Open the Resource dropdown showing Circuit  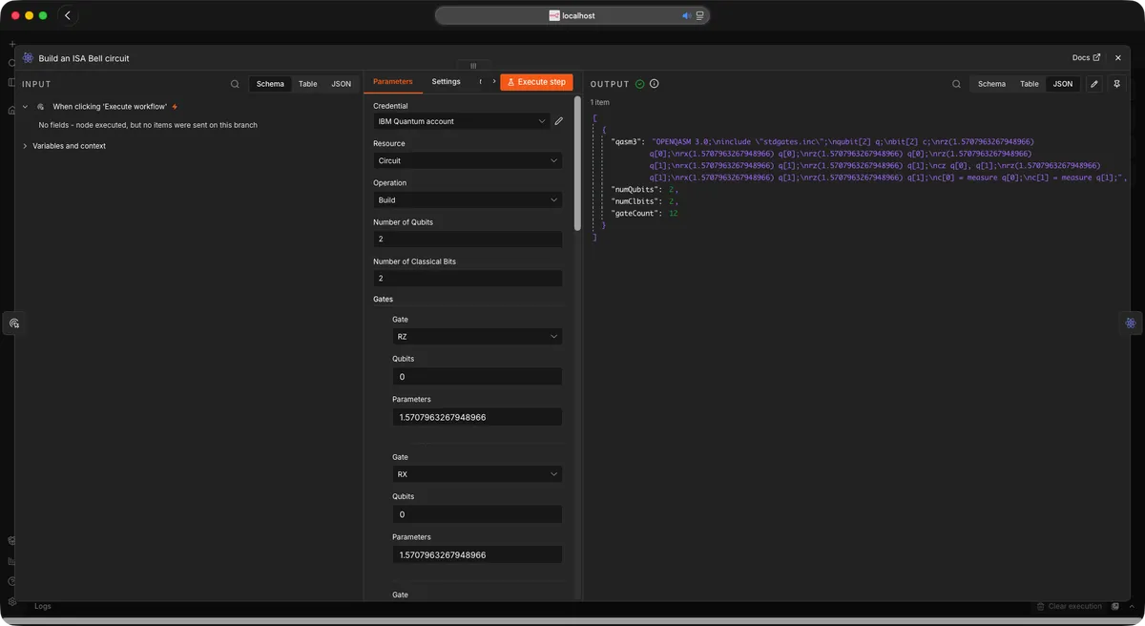[468, 160]
